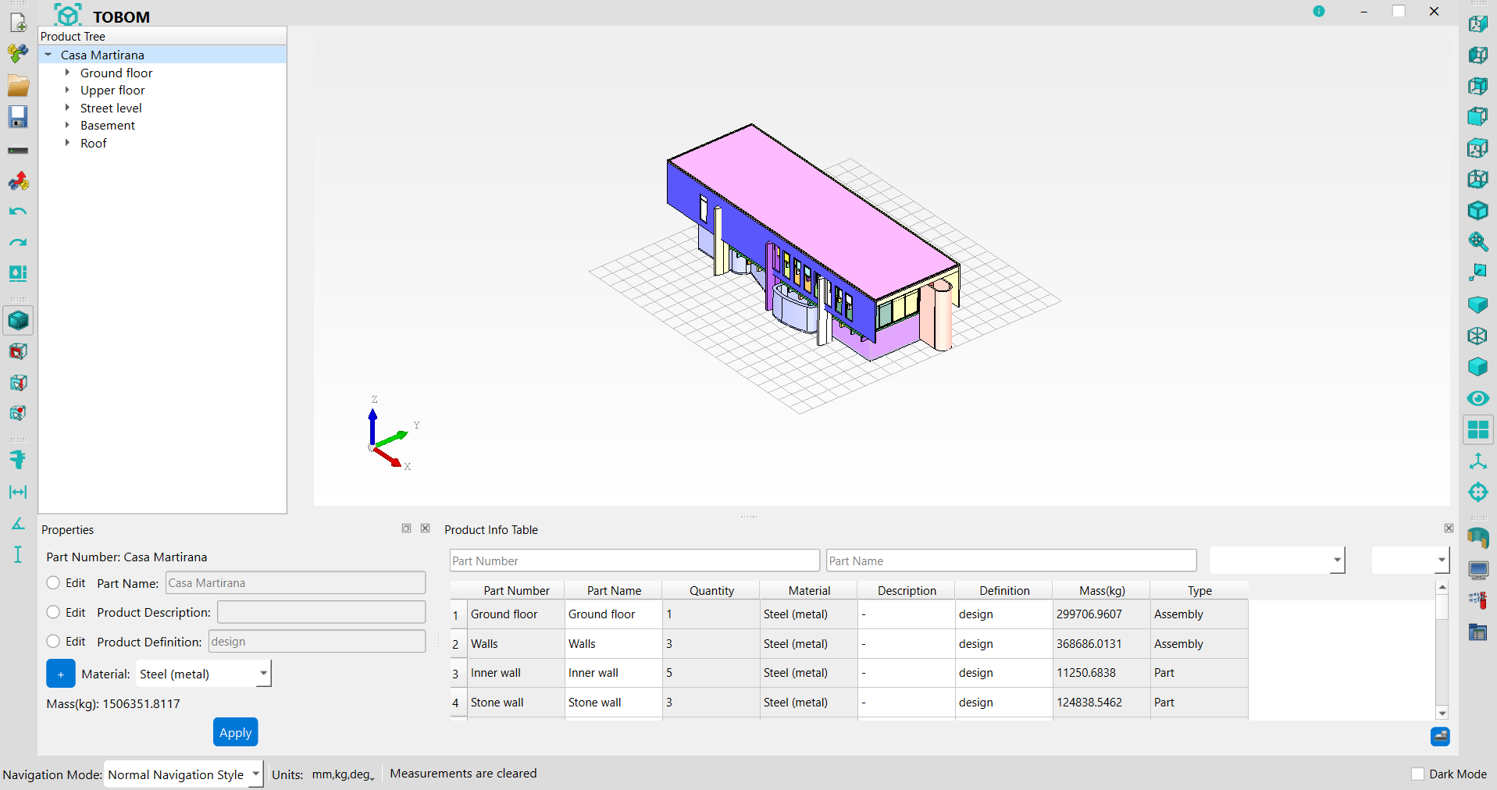Image resolution: width=1497 pixels, height=790 pixels.
Task: Click the Apply button
Action: pos(235,732)
